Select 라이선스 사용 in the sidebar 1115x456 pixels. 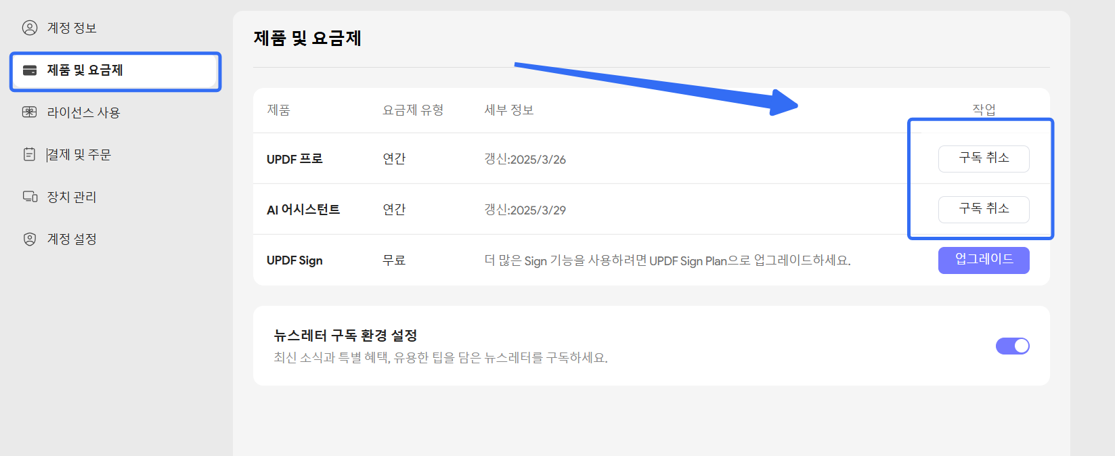tap(83, 112)
